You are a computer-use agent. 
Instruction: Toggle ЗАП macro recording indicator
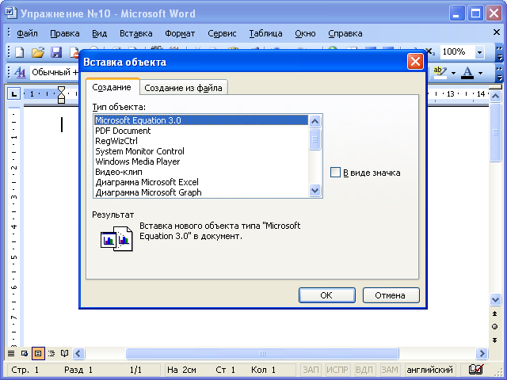(311, 370)
